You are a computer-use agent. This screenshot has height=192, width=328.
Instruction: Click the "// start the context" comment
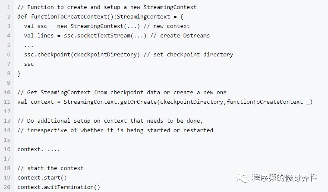pyautogui.click(x=50, y=168)
